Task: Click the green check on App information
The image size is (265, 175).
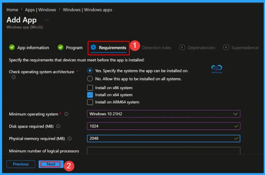Action: (12, 47)
